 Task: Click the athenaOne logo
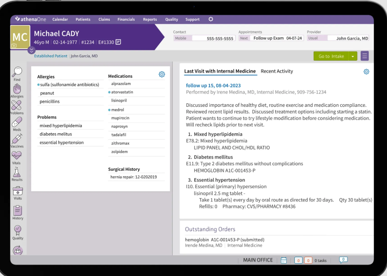31,19
